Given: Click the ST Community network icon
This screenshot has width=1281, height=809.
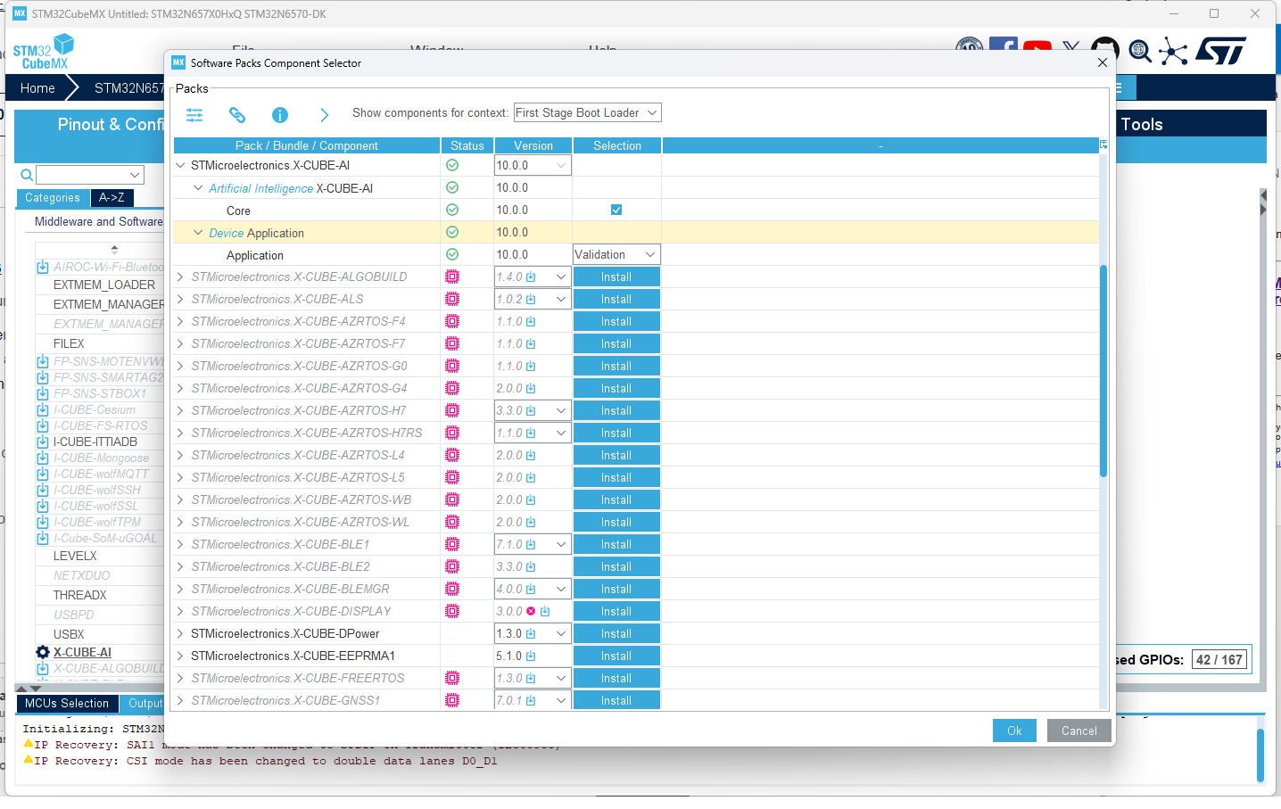Looking at the screenshot, I should click(x=1174, y=51).
